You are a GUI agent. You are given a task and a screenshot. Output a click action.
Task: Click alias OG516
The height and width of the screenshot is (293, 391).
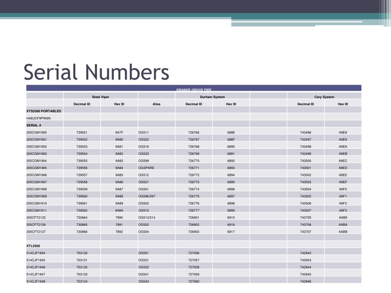(x=144, y=147)
